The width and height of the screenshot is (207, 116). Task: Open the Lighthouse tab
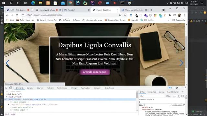click(110, 88)
